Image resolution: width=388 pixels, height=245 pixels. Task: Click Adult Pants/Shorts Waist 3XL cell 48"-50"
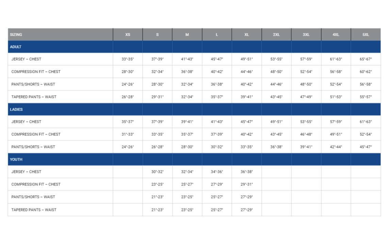[x=306, y=84]
